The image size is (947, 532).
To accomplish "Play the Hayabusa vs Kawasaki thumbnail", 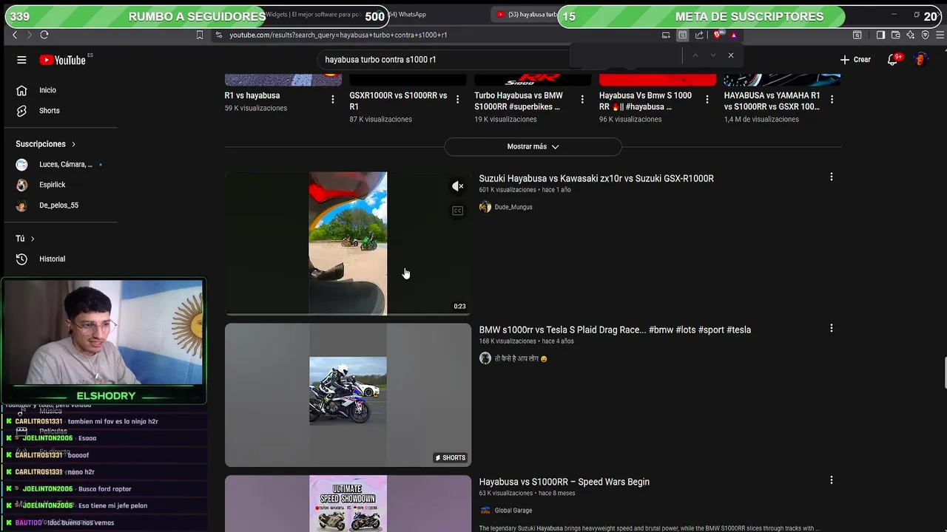I will tap(348, 243).
